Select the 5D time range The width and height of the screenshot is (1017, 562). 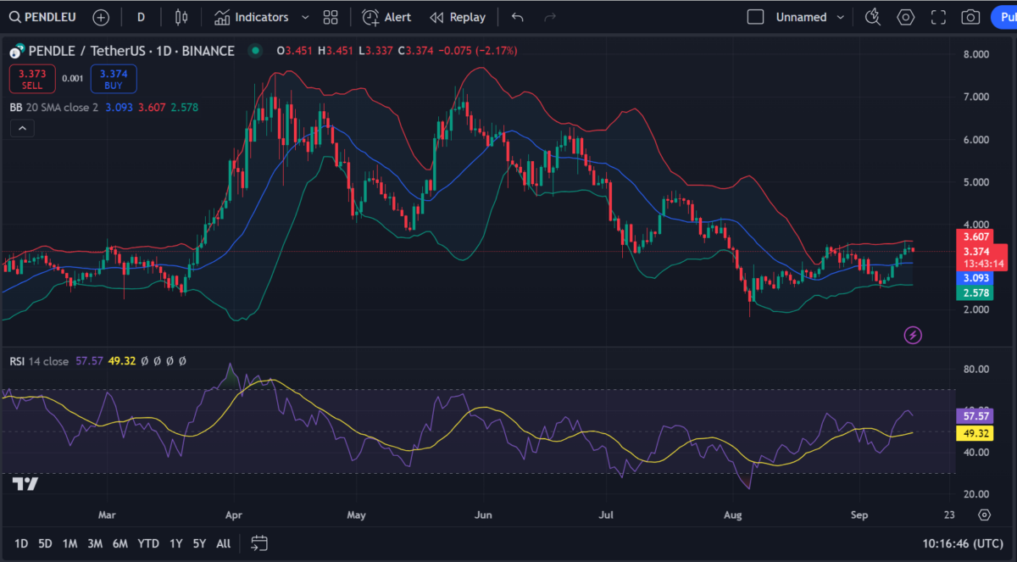(x=46, y=543)
